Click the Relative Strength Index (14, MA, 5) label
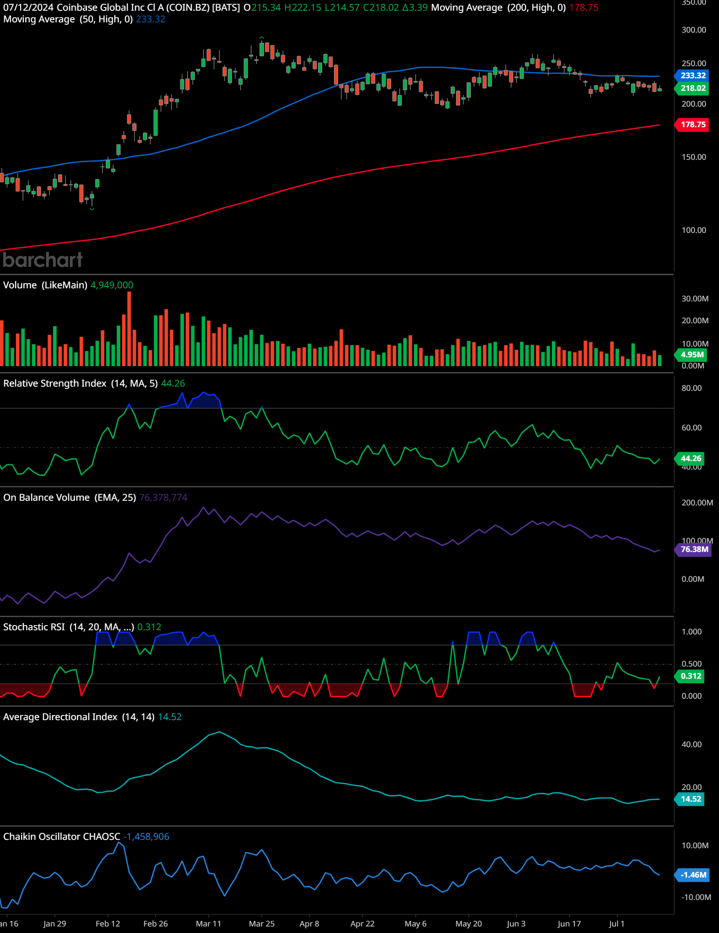This screenshot has height=933, width=719. pos(81,383)
